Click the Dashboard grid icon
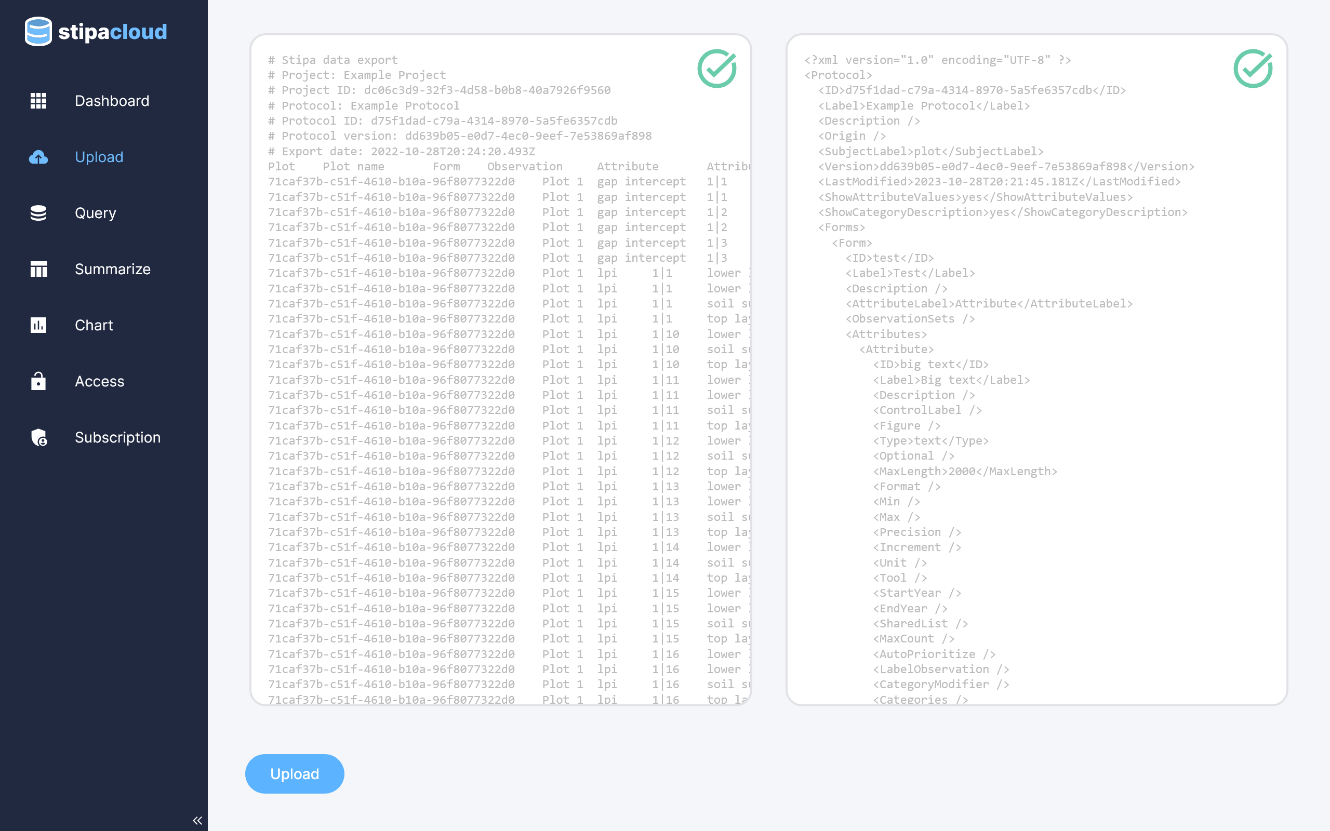The height and width of the screenshot is (831, 1330). [38, 101]
